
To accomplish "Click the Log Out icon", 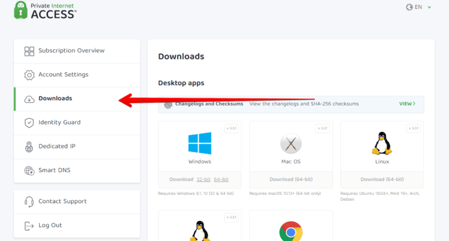I will (x=29, y=225).
